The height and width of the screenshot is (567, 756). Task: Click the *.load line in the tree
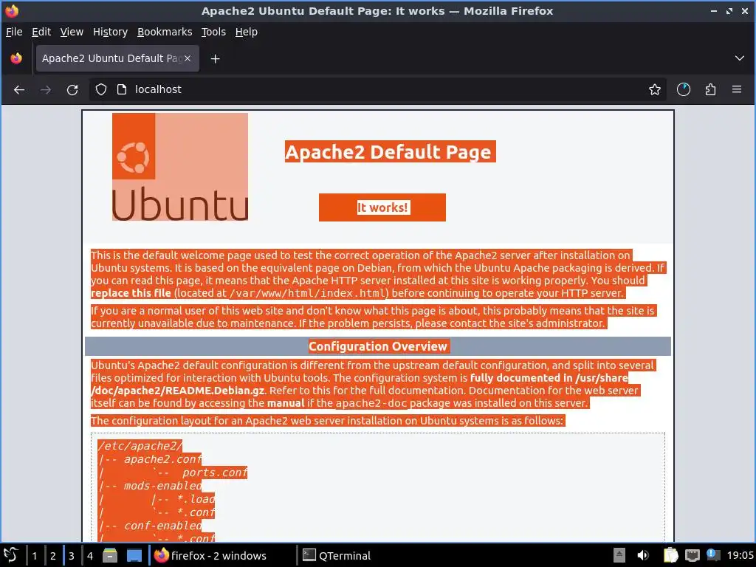(x=196, y=499)
